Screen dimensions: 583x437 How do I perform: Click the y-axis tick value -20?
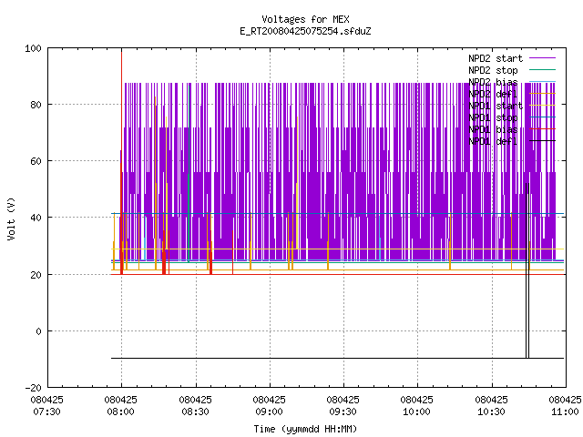[x=33, y=388]
